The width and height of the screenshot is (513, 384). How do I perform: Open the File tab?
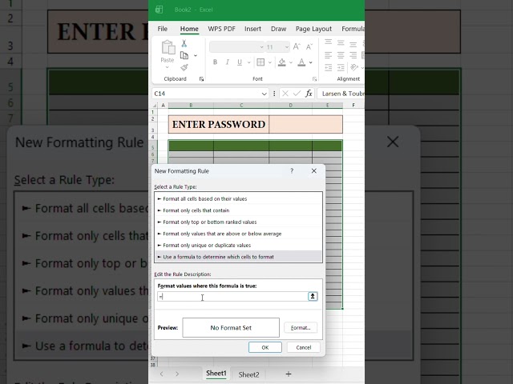[162, 29]
